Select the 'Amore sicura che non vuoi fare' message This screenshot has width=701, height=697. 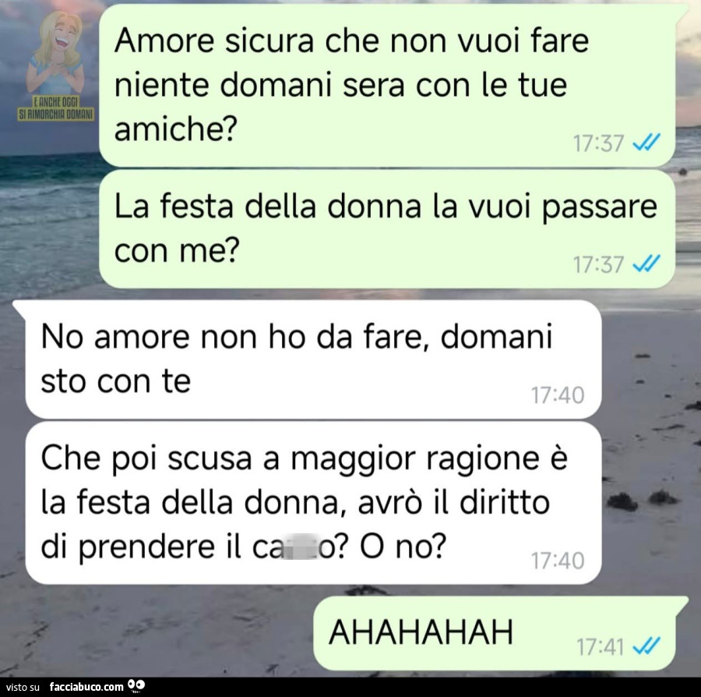(386, 85)
